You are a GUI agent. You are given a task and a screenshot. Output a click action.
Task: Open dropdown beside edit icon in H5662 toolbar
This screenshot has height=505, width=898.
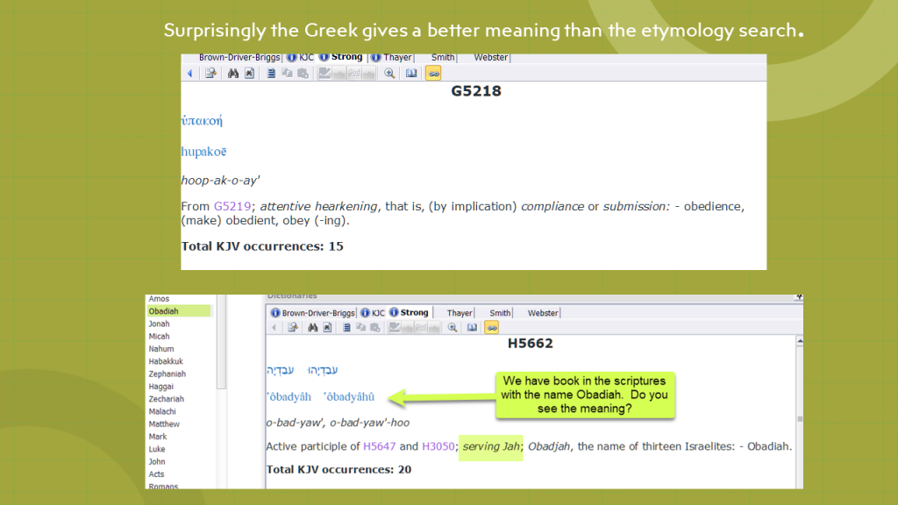pyautogui.click(x=408, y=328)
